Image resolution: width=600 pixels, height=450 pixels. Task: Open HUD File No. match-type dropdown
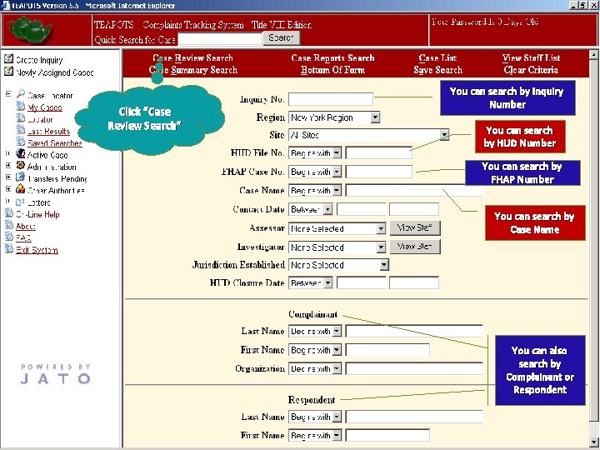point(337,153)
